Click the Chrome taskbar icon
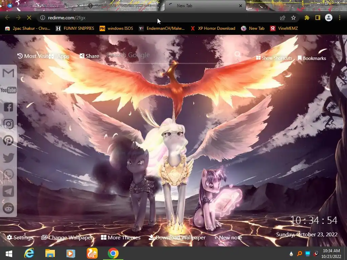347x260 pixels. [113, 254]
